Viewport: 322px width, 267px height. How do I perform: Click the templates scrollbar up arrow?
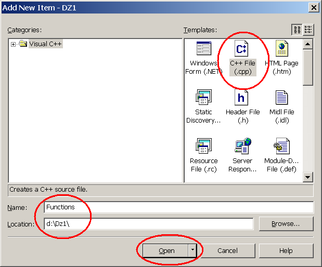point(307,44)
